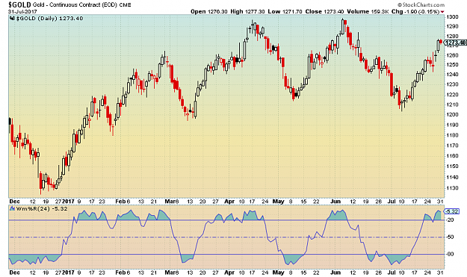467x277 pixels.
Task: Click the StockCharts.com copyright text
Action: pos(421,4)
